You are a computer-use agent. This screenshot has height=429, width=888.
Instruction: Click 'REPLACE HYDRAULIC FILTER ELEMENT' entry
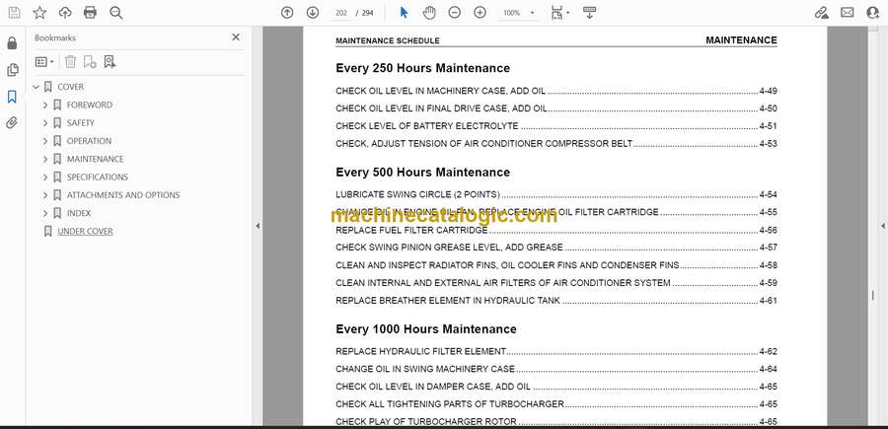pos(420,351)
